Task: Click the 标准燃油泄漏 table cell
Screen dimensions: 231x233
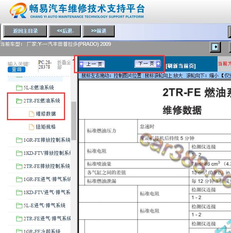Action: (137, 181)
